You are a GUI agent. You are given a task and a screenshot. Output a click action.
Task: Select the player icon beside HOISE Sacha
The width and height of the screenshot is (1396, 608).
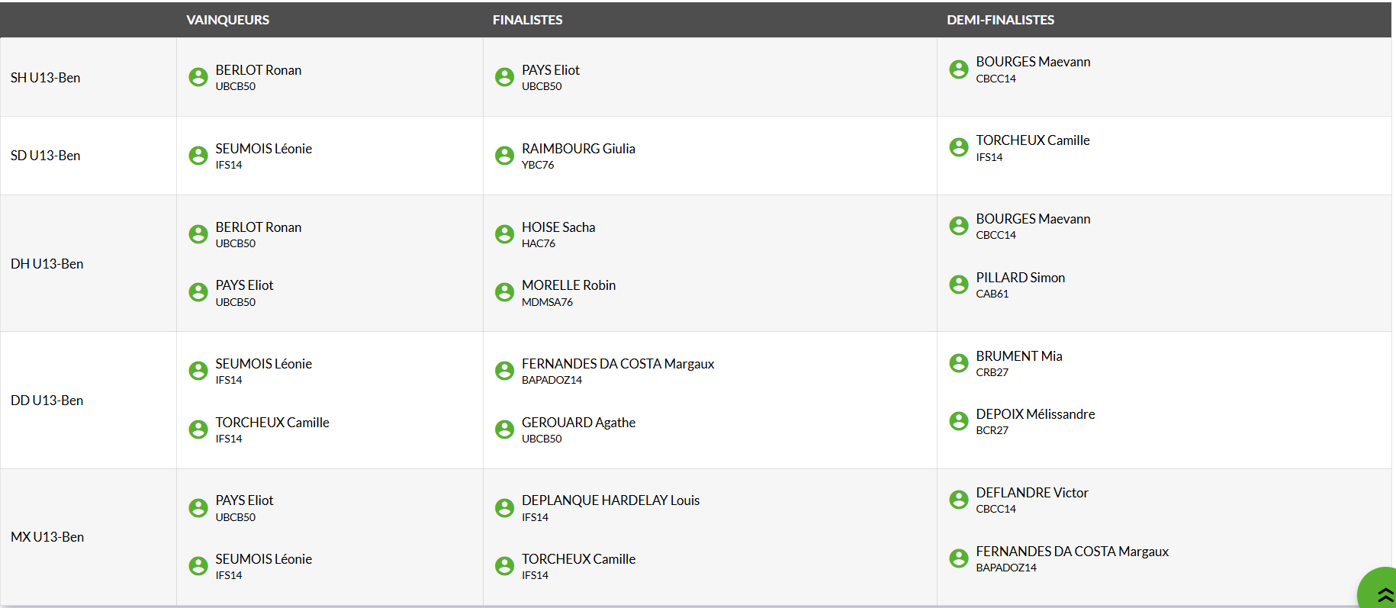(504, 234)
